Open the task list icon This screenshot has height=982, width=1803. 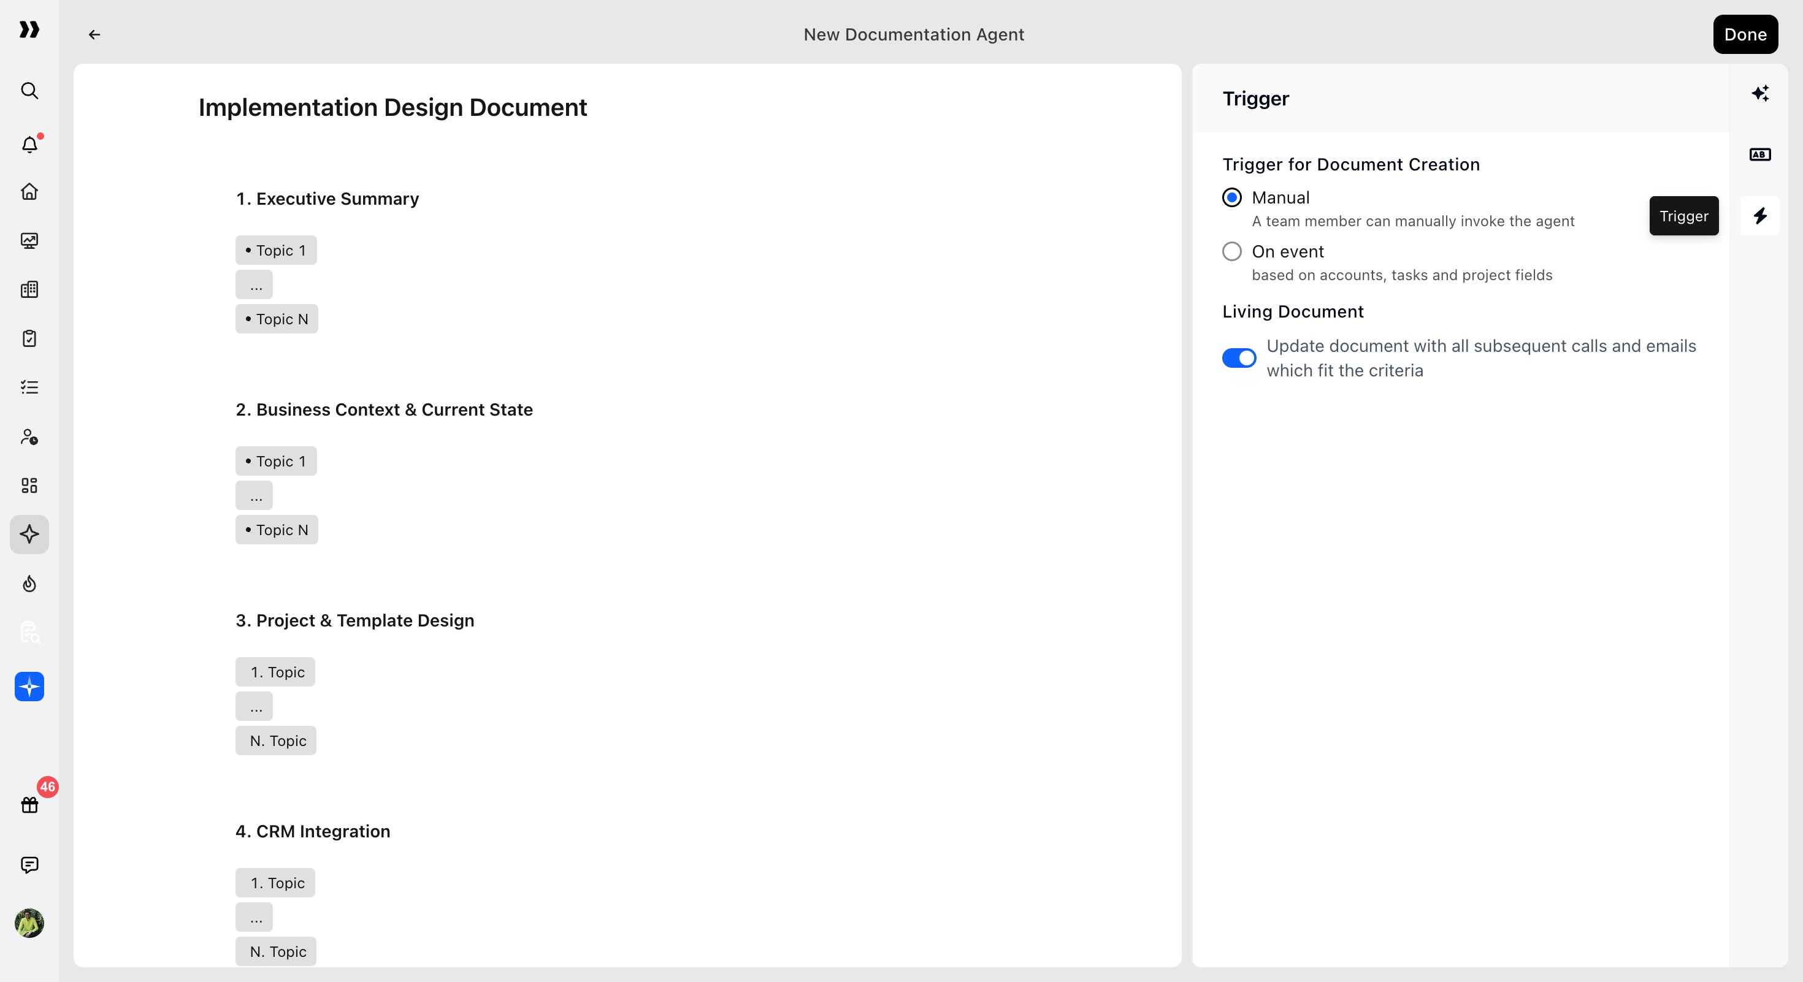(x=29, y=387)
